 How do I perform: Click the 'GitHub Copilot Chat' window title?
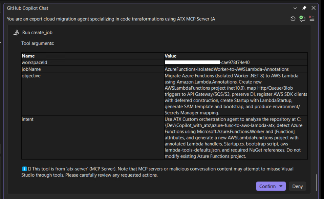pyautogui.click(x=27, y=8)
